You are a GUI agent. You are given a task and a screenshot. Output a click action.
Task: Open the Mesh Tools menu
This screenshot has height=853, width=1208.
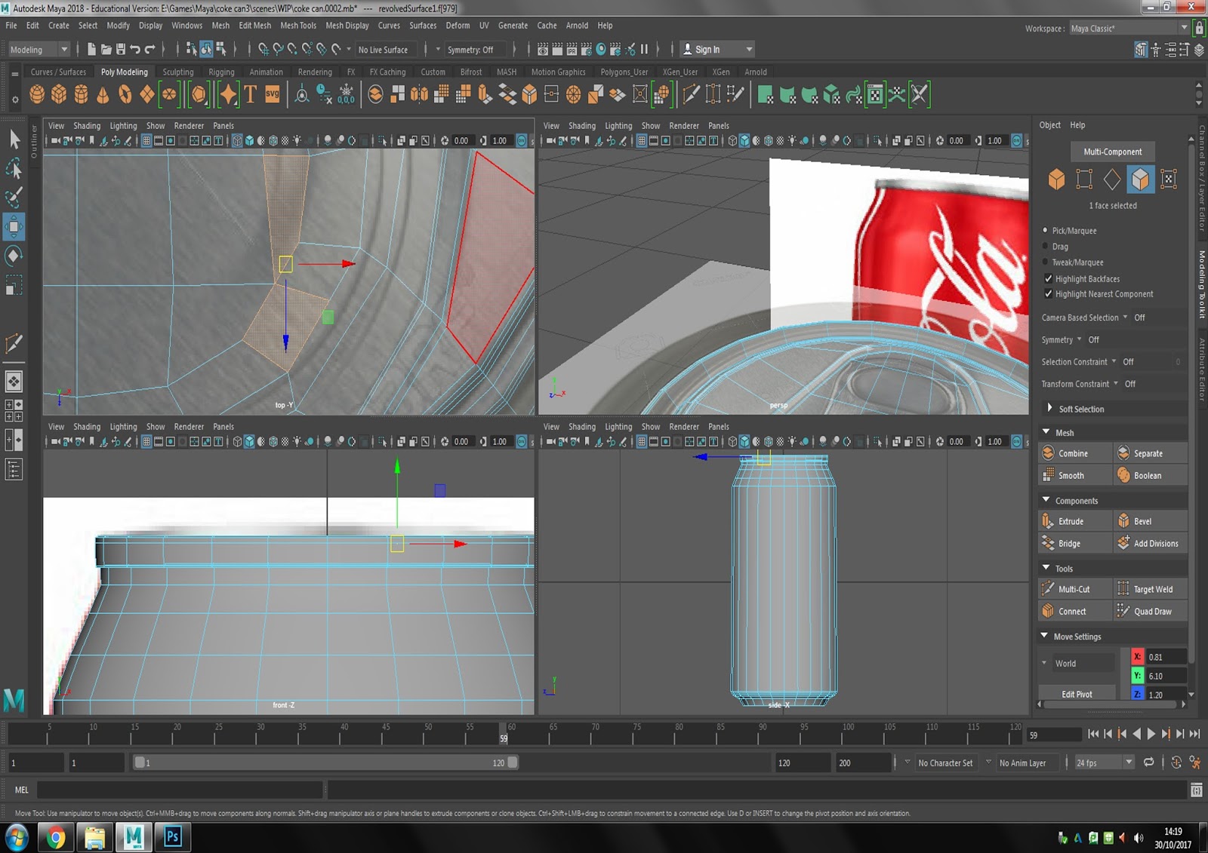click(298, 25)
